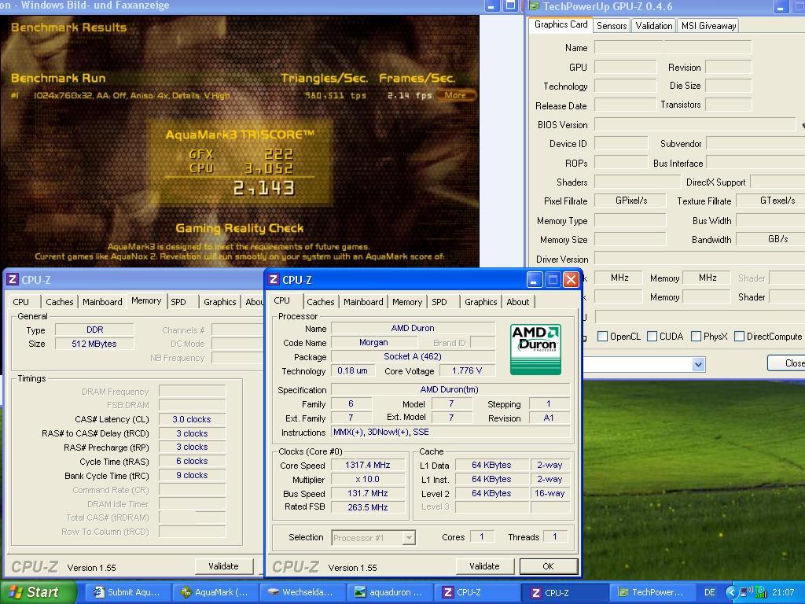Open the GPU-Z graphics card dropdown

pyautogui.click(x=698, y=365)
